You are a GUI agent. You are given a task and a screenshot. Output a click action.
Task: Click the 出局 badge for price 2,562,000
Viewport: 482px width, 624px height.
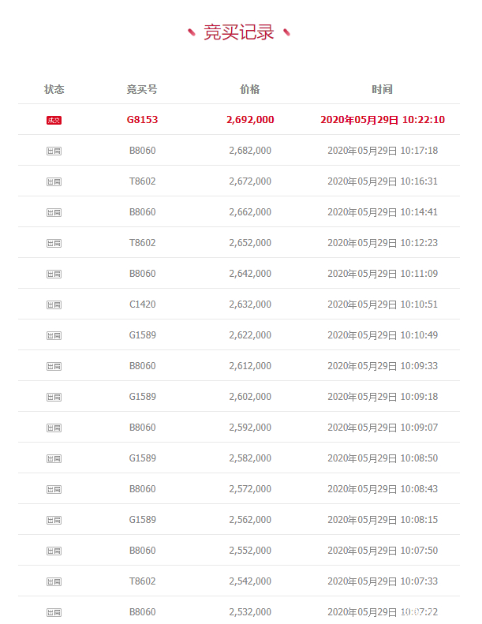(x=54, y=520)
